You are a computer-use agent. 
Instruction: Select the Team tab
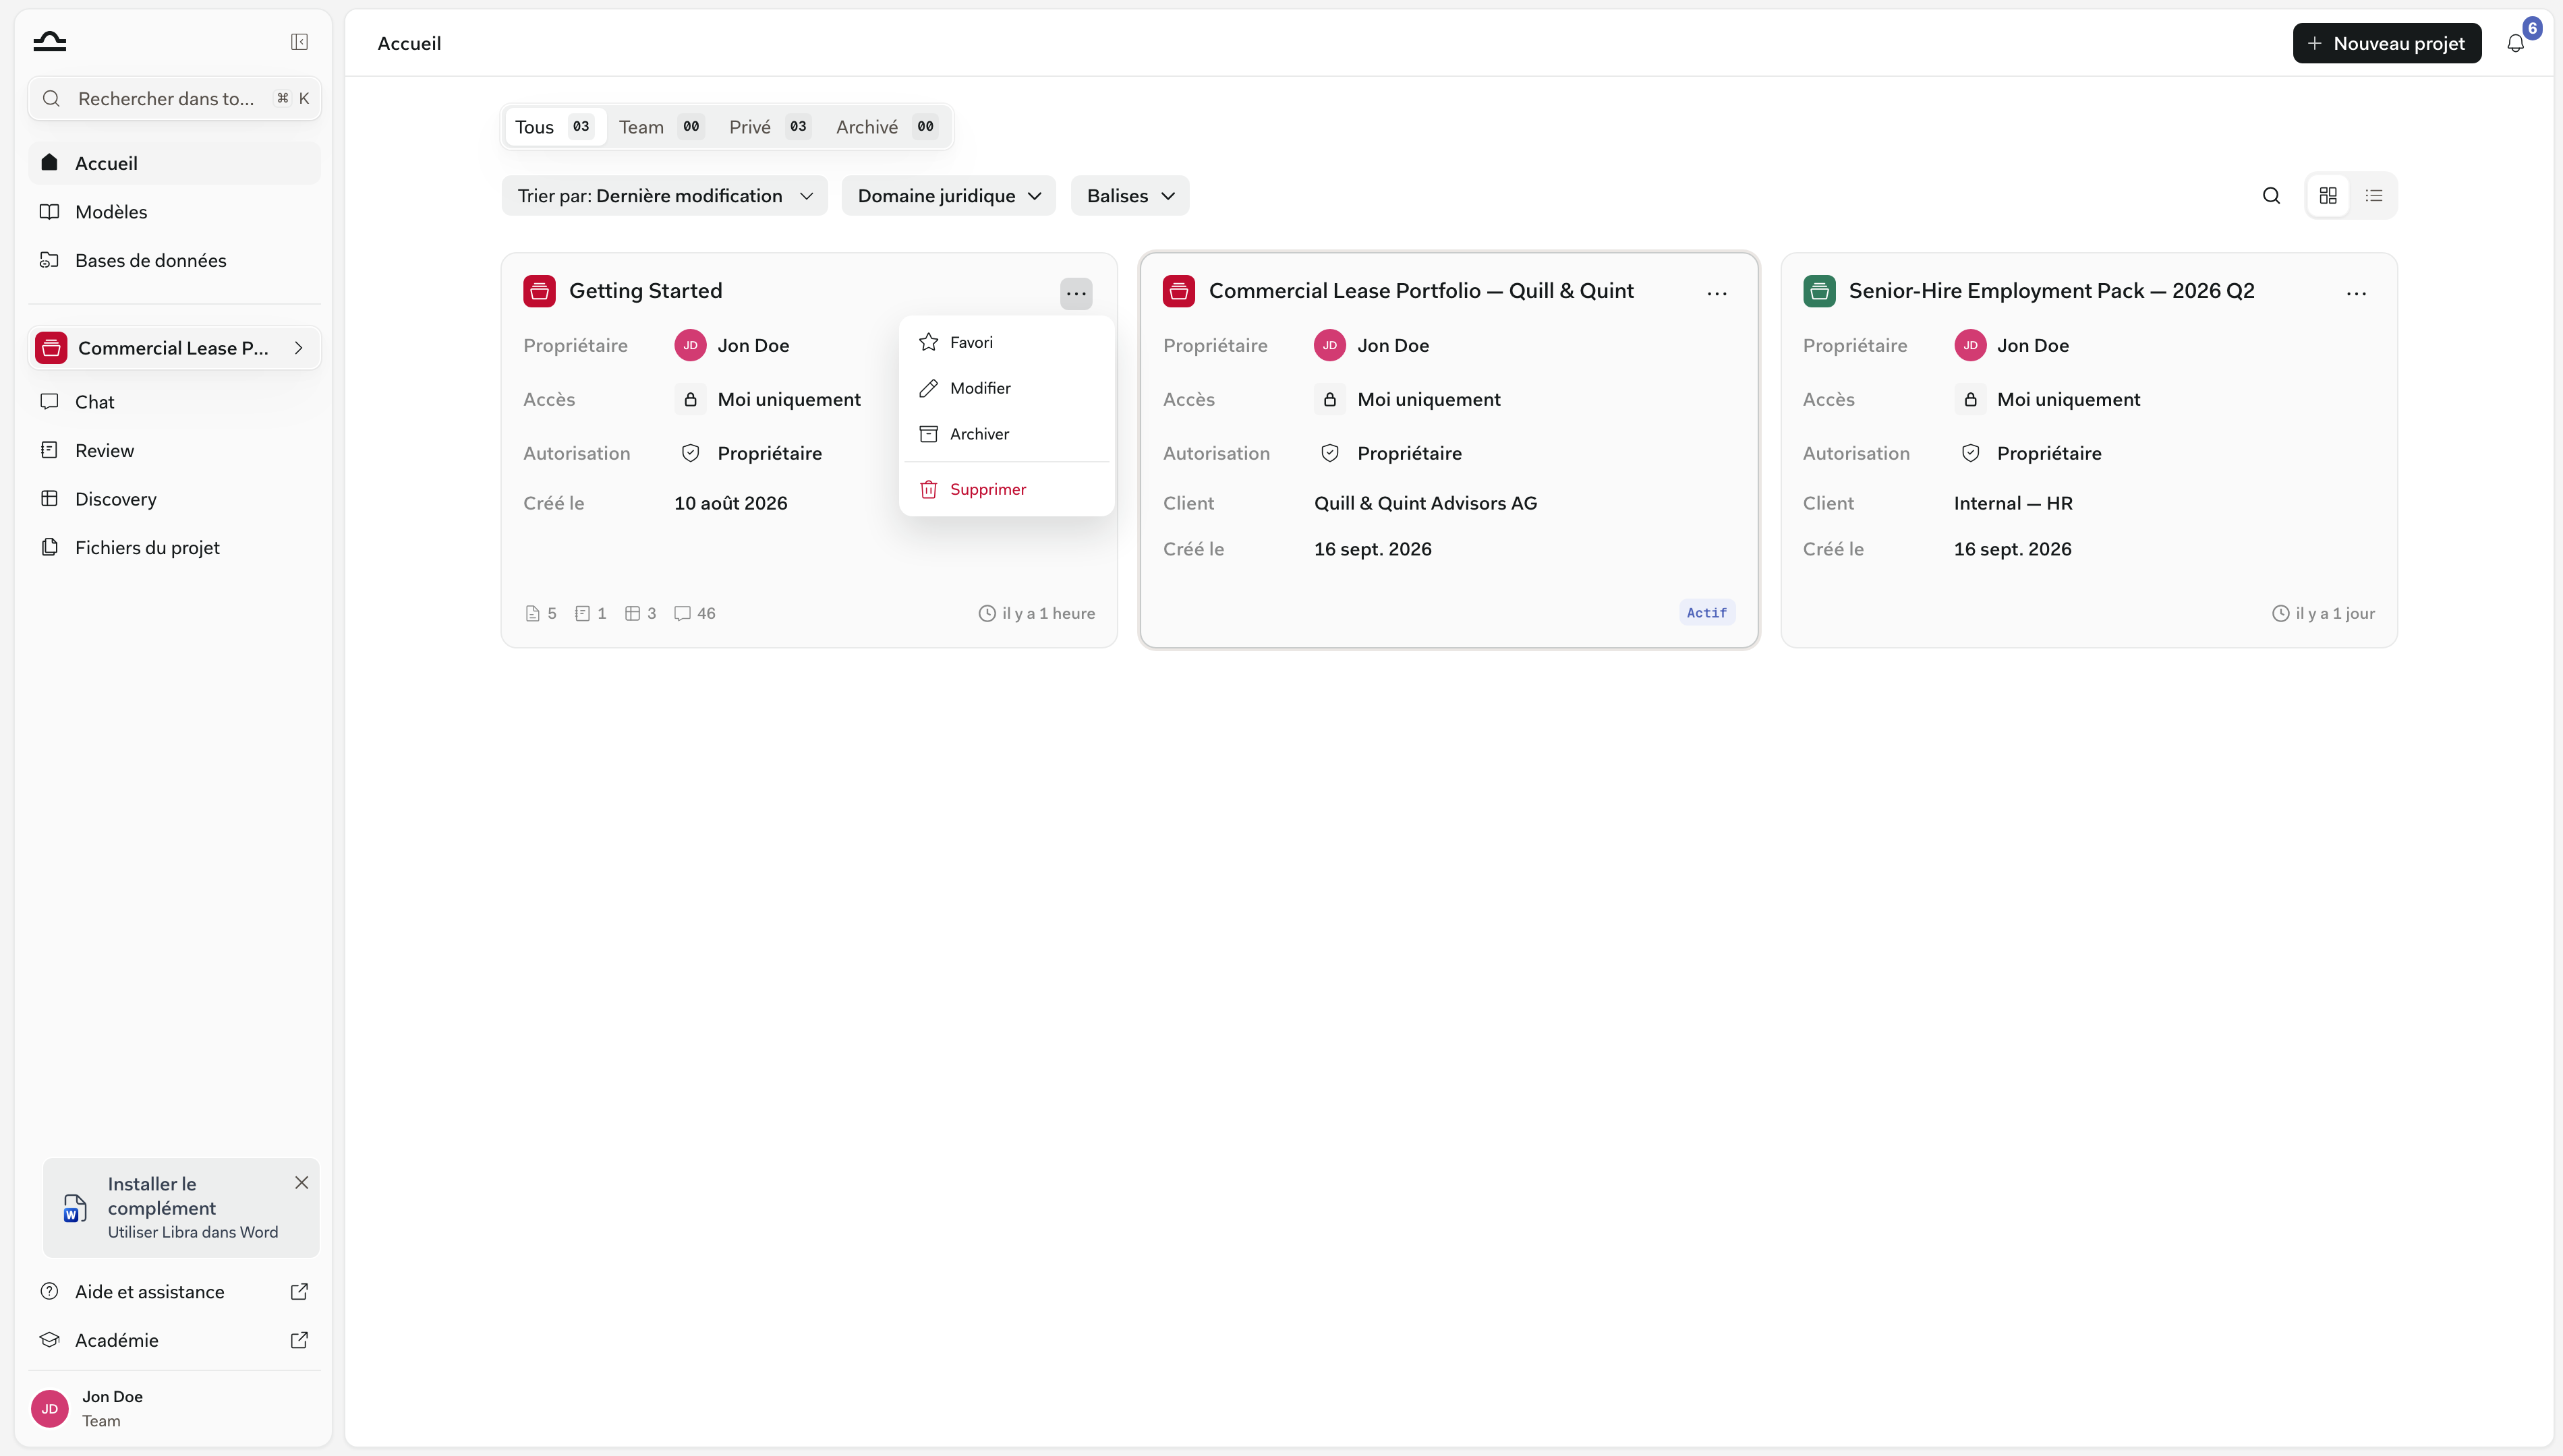(660, 127)
